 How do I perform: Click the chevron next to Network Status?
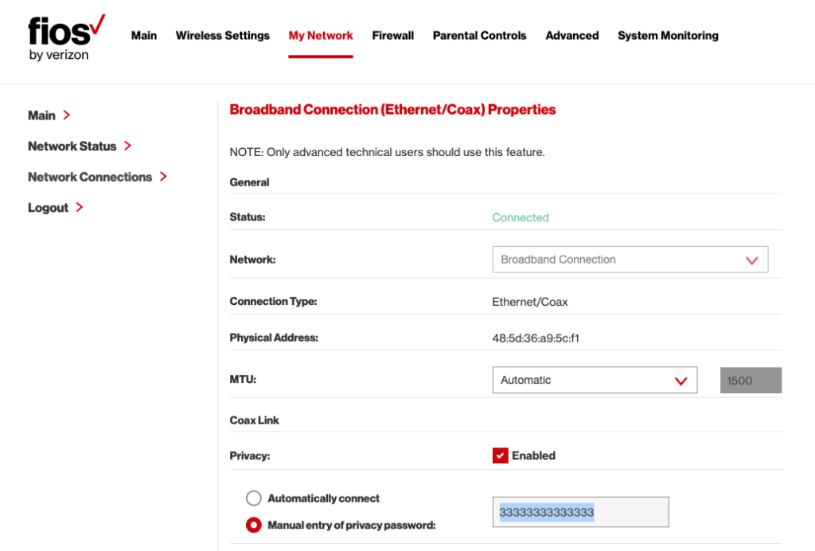127,146
